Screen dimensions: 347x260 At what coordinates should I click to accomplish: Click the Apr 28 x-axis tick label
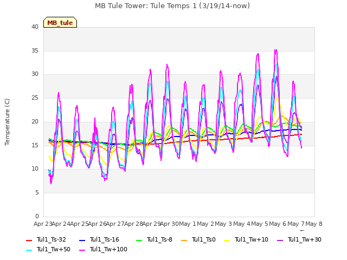click(133, 224)
